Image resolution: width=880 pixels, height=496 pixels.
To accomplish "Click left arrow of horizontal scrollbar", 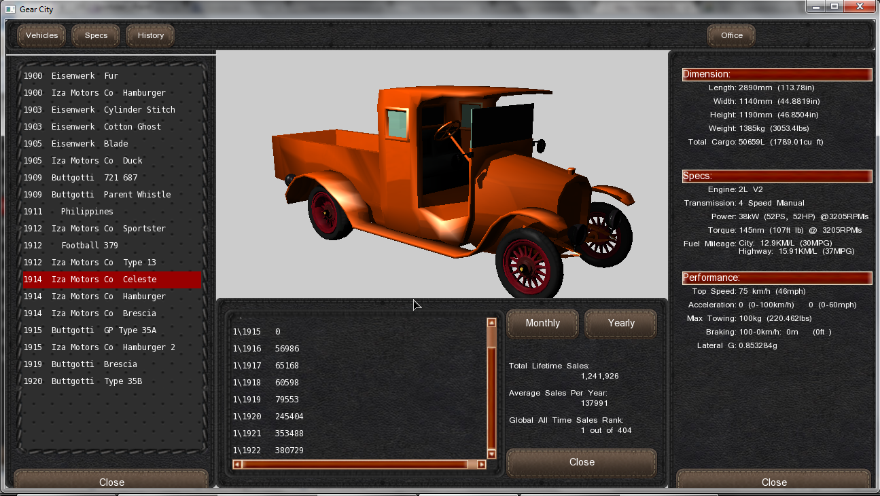I will coord(236,465).
